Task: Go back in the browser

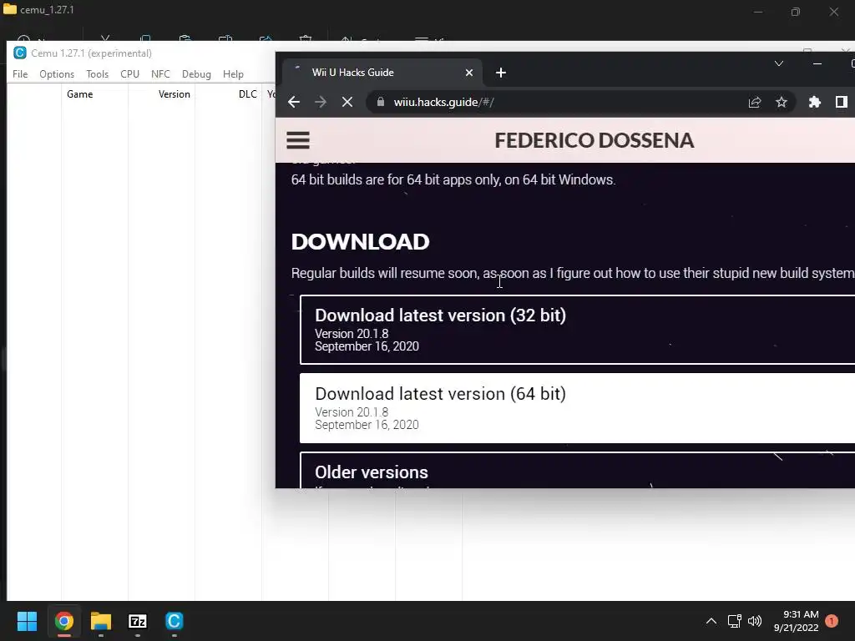Action: [x=294, y=102]
